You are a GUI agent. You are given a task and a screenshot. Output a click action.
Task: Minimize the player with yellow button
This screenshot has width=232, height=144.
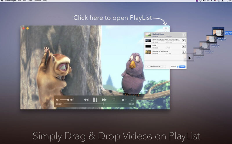pos(28,28)
